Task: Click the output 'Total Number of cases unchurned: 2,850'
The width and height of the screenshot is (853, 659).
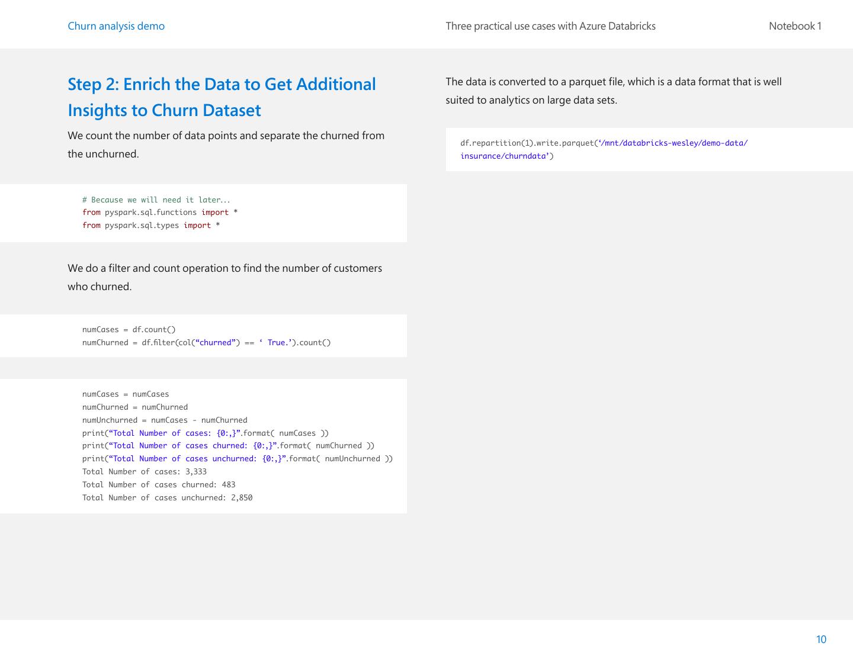Action: (167, 498)
